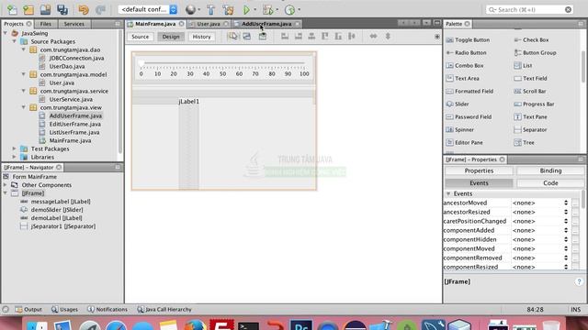Activate Selection Mode icon in designer toolbar
Viewport: 588px width, 330px height.
click(233, 37)
